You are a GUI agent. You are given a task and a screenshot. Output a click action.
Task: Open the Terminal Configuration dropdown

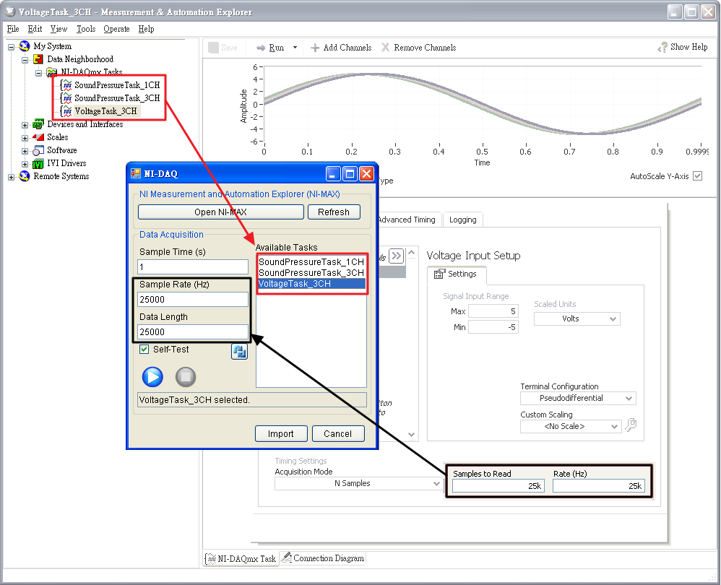pyautogui.click(x=578, y=398)
